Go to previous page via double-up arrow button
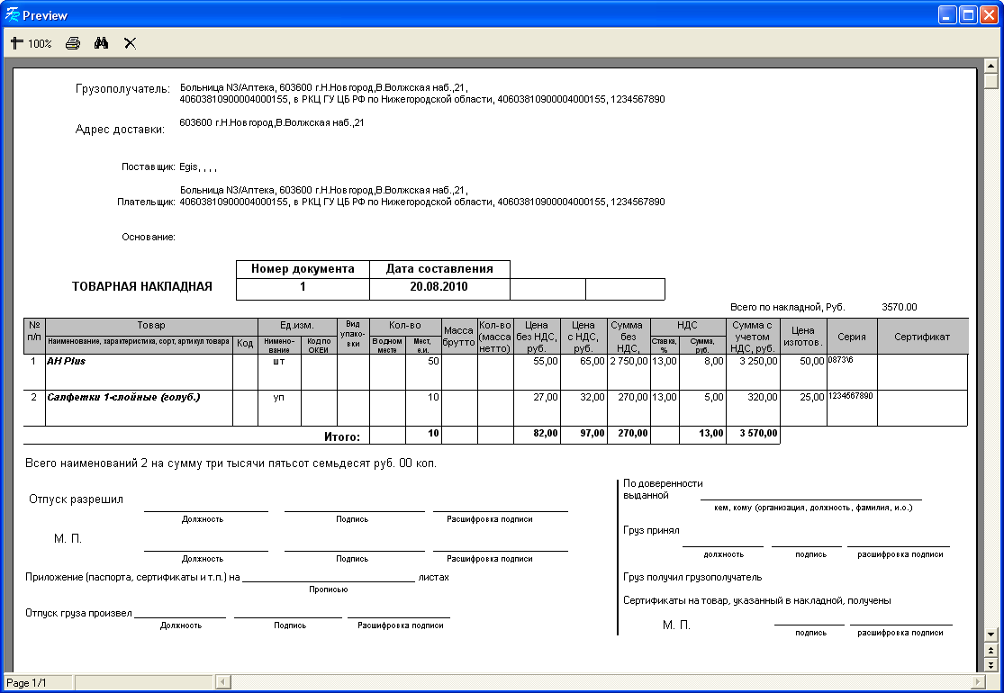This screenshot has width=1004, height=693. pos(990,650)
